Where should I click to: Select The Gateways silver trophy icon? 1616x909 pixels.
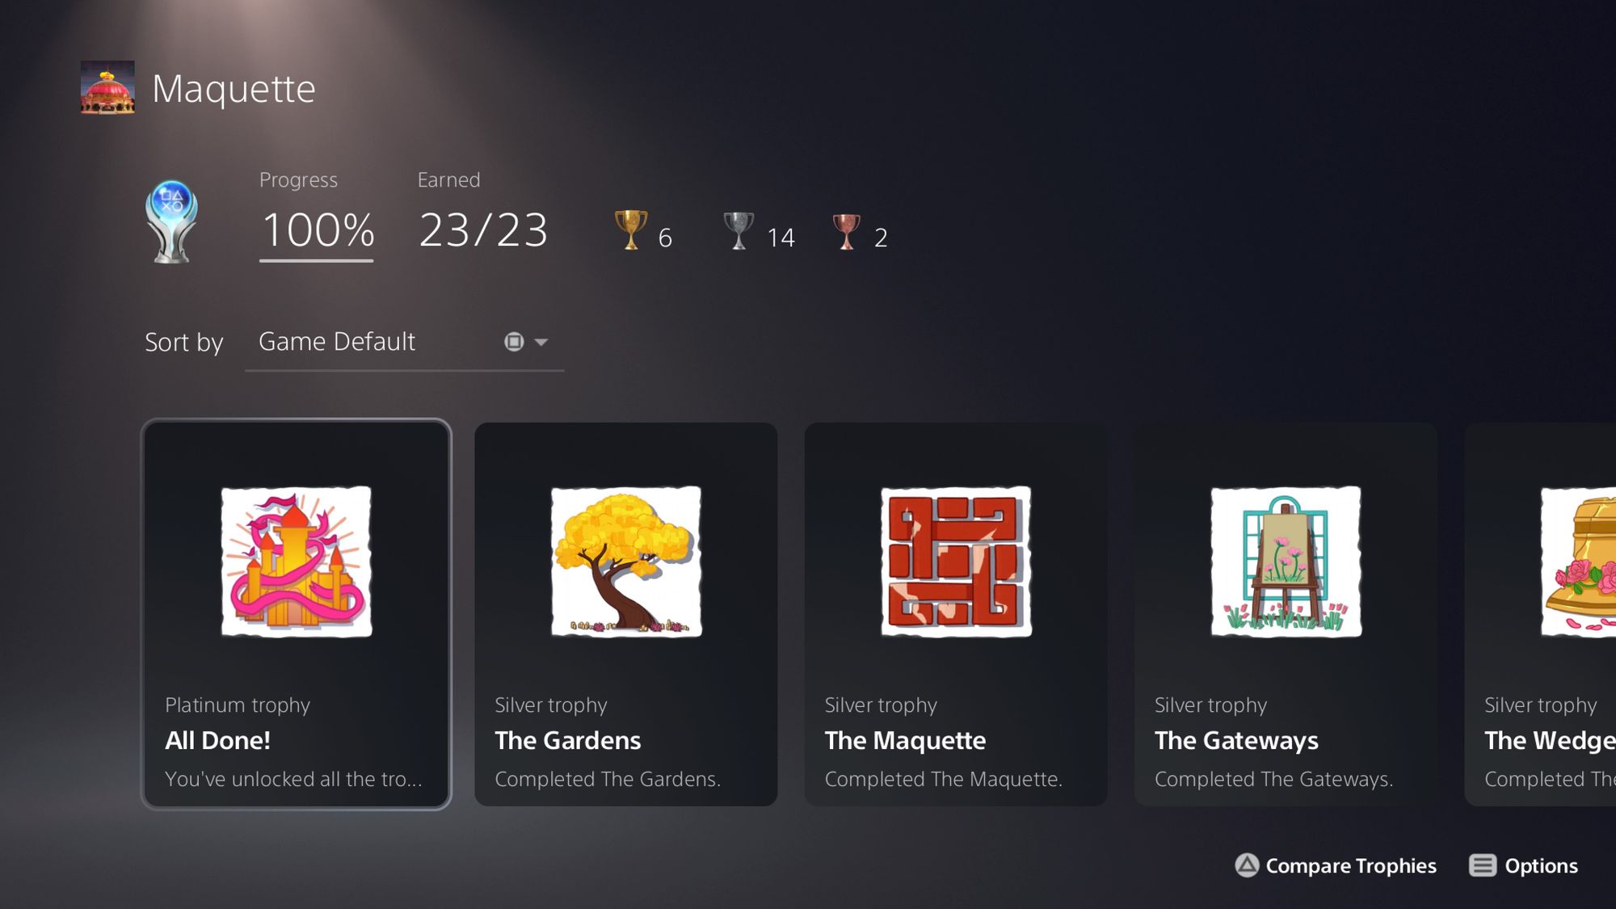pyautogui.click(x=1286, y=562)
